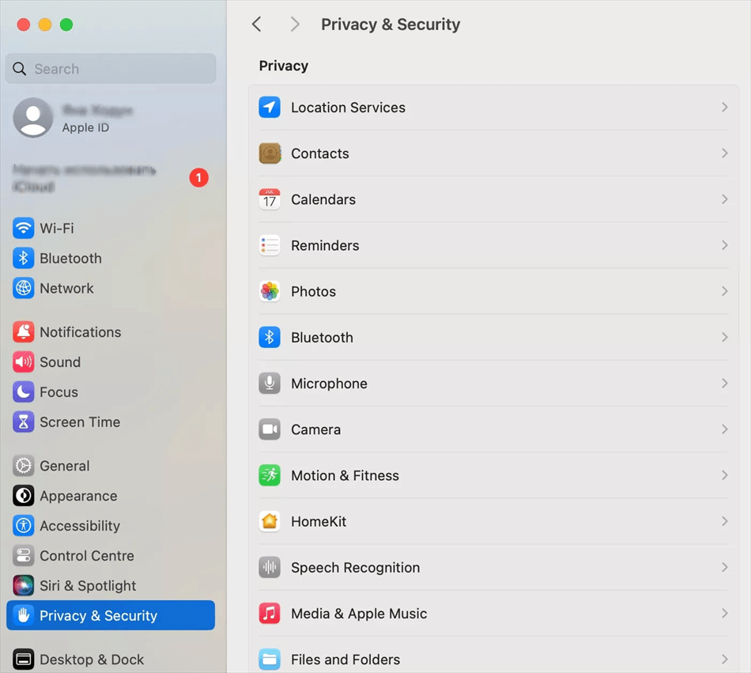Click the Photos flower icon
Image resolution: width=751 pixels, height=673 pixels.
(270, 291)
